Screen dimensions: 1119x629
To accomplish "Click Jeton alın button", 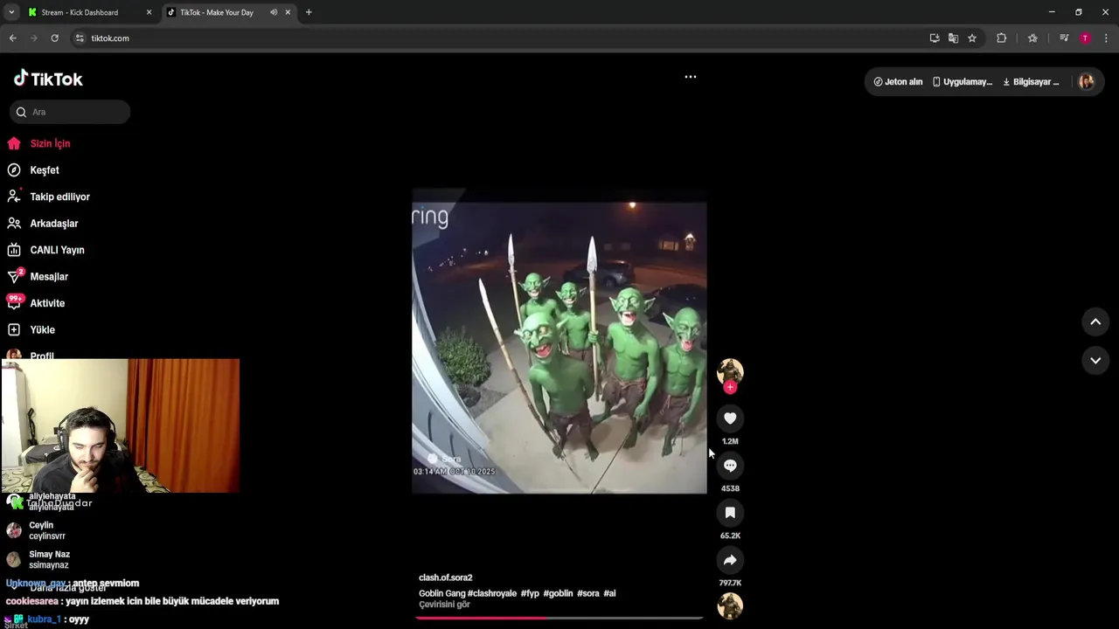I will (898, 82).
